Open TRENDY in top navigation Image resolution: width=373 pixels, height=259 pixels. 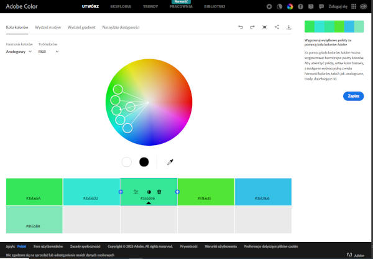150,6
